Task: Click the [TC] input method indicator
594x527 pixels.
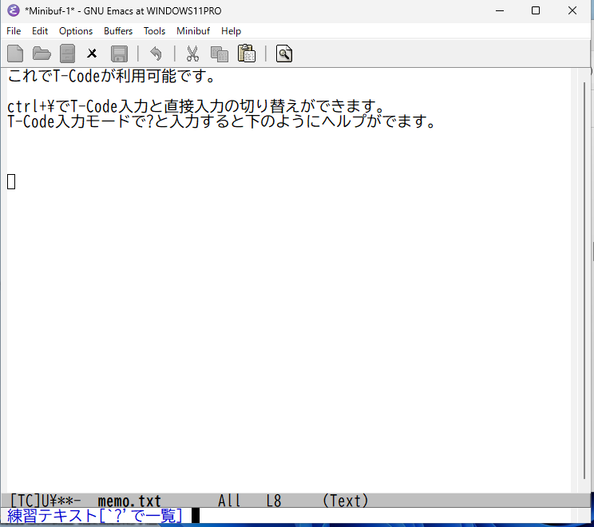Action: tap(25, 501)
